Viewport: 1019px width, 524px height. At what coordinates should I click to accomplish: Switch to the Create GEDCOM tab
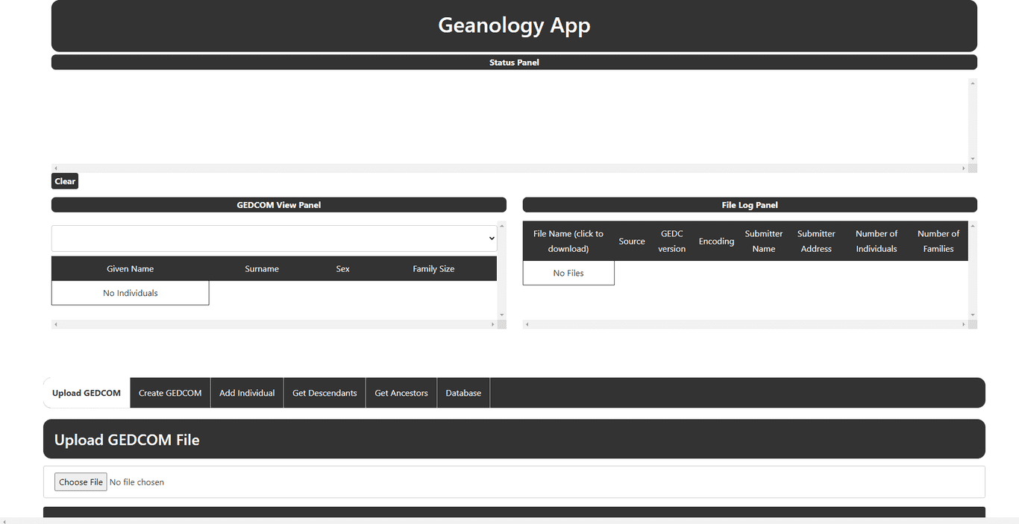[x=170, y=393]
